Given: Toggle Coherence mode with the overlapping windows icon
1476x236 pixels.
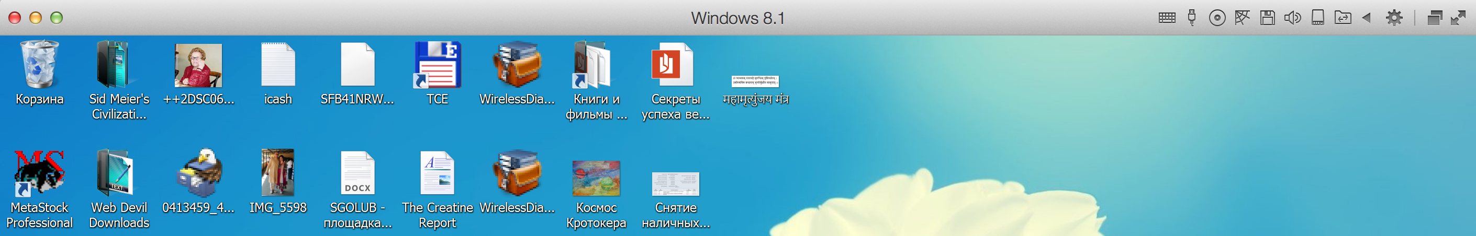Looking at the screenshot, I should pos(1434,18).
